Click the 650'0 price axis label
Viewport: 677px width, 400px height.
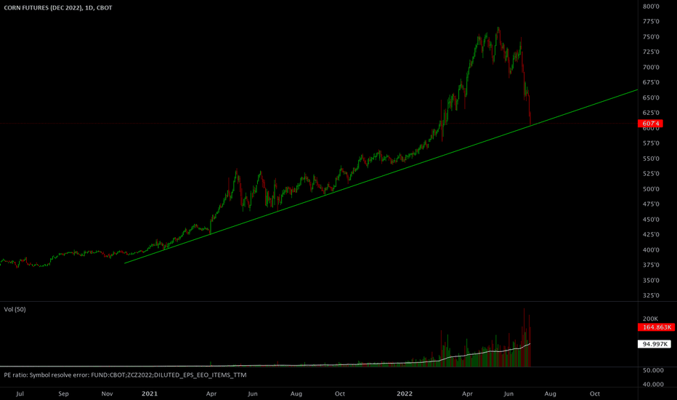(x=651, y=97)
